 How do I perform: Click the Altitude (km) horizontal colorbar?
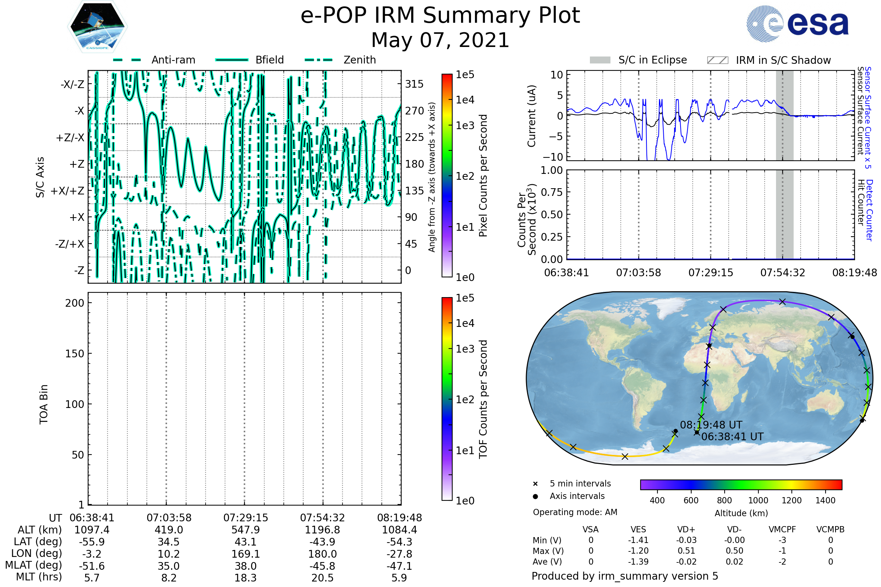pos(741,484)
